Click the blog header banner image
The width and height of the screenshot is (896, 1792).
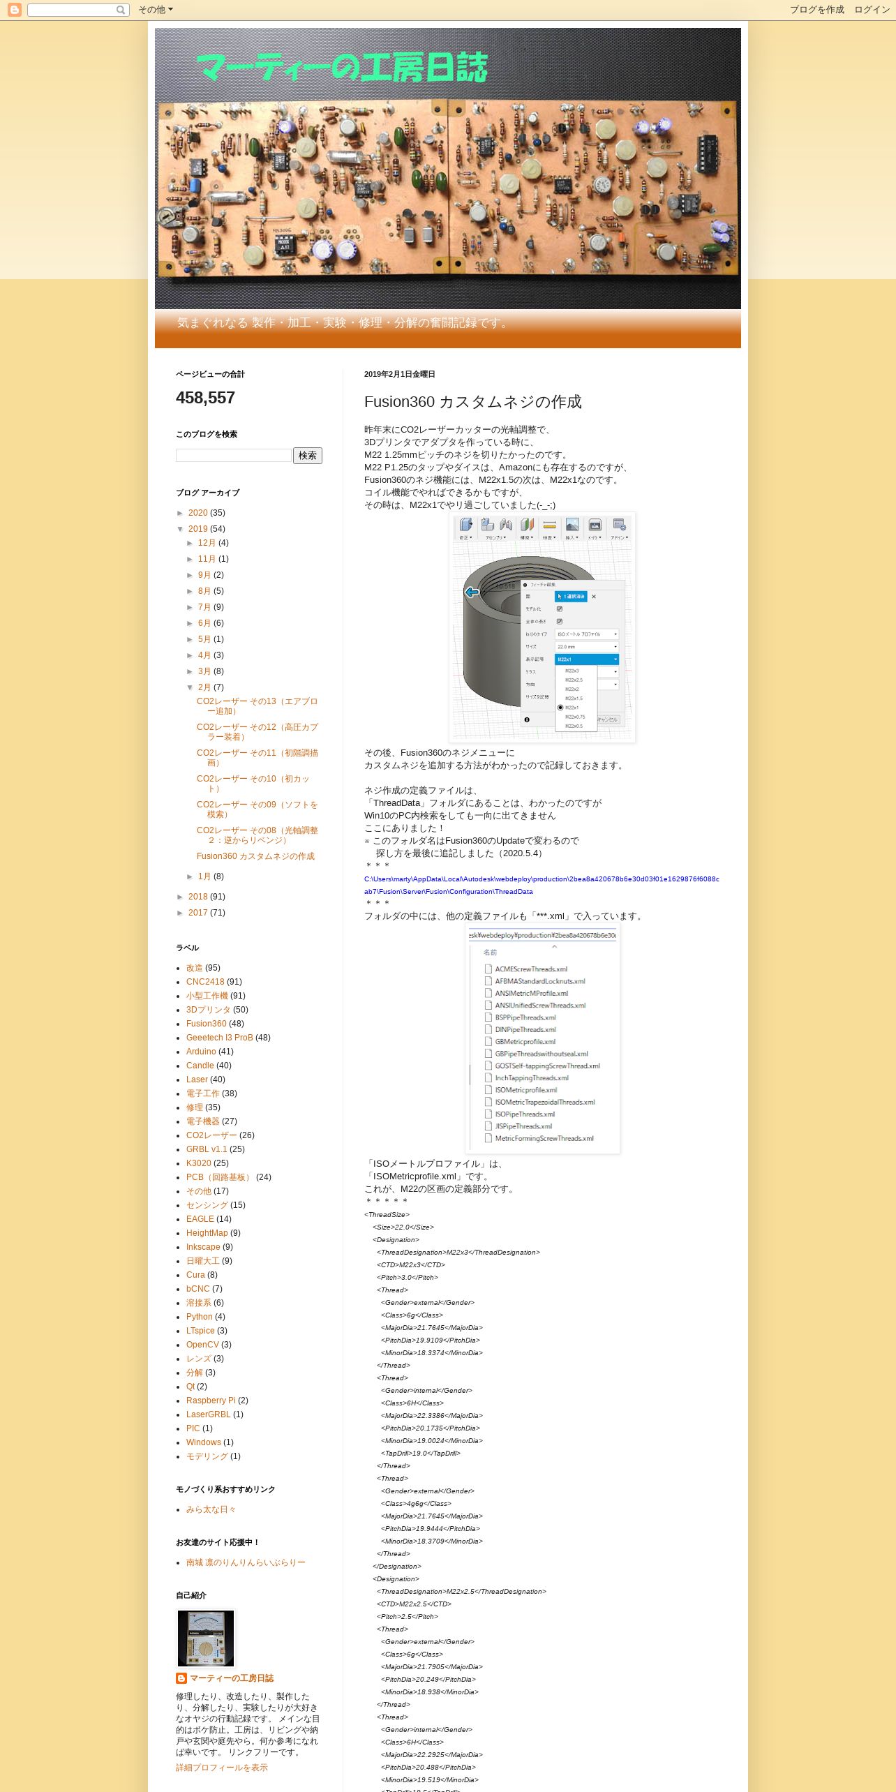[448, 168]
